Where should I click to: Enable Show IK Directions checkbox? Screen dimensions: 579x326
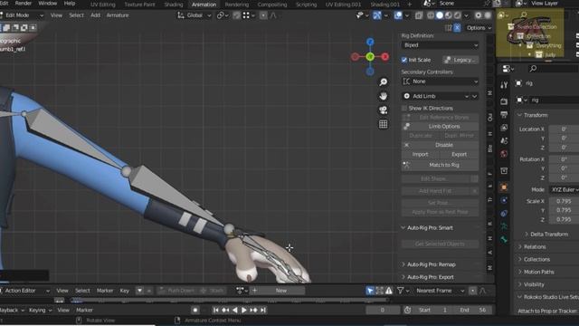point(404,109)
